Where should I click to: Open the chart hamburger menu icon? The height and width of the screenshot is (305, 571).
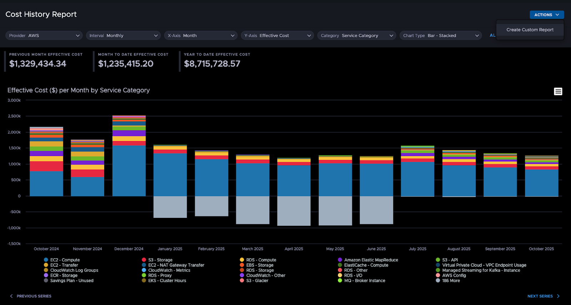pyautogui.click(x=558, y=91)
